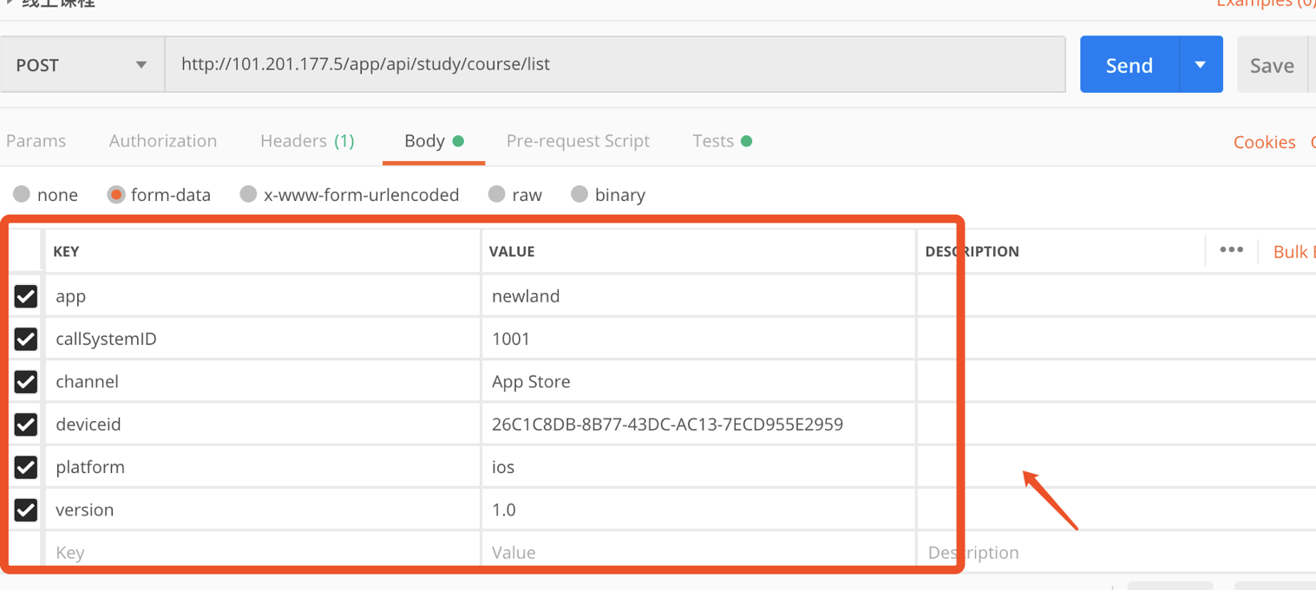Screen dimensions: 1316x590
Task: Click the empty new Key field
Action: point(263,552)
